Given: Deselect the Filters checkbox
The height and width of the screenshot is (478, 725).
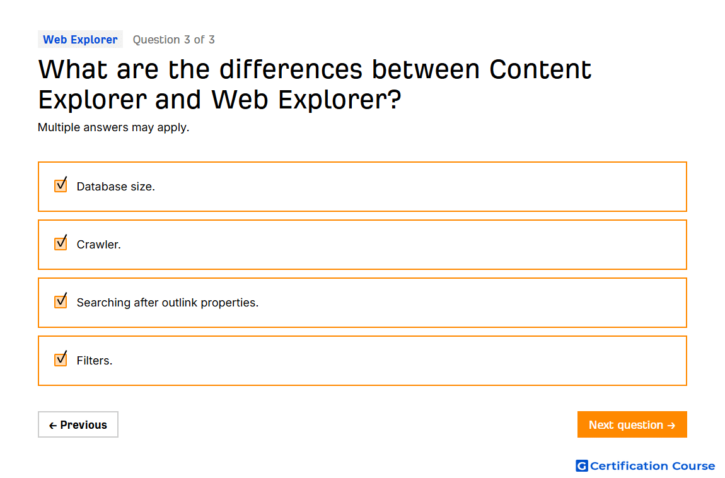Looking at the screenshot, I should pyautogui.click(x=61, y=359).
